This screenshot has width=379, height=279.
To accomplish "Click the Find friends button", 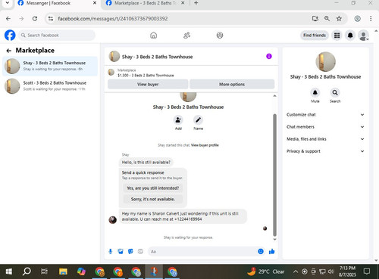I will coord(315,36).
